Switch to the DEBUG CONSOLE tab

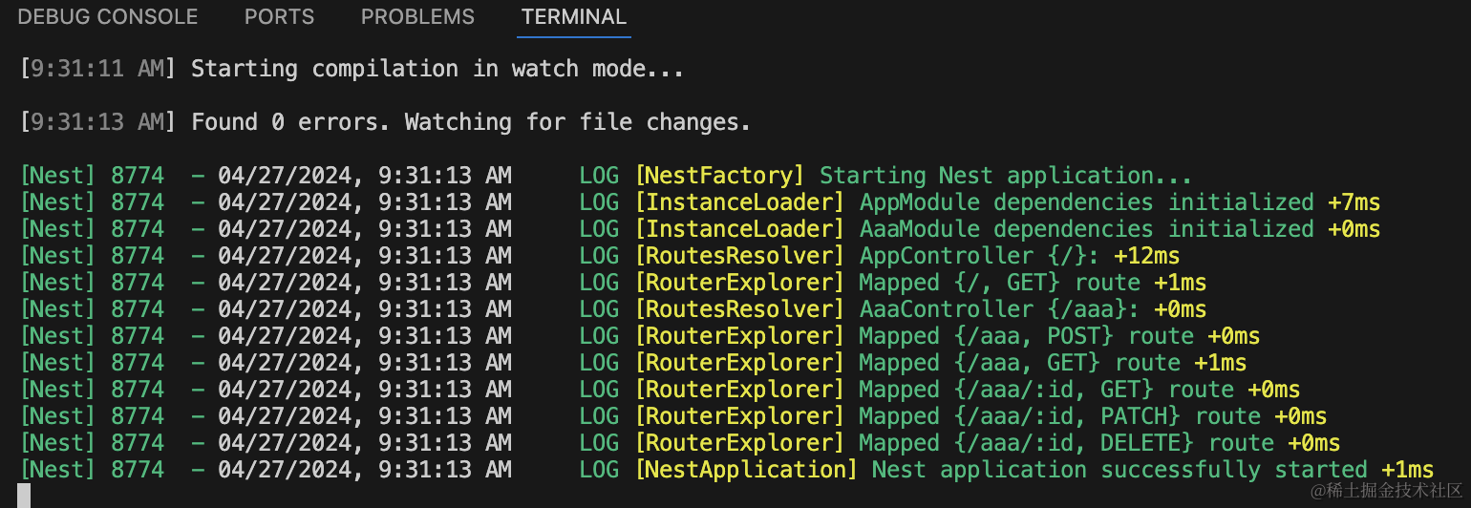tap(108, 17)
